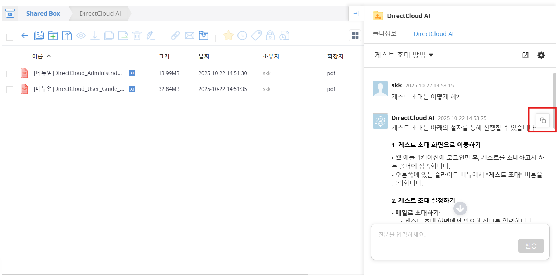
Task: Open AI chat settings gear
Action: pos(541,55)
